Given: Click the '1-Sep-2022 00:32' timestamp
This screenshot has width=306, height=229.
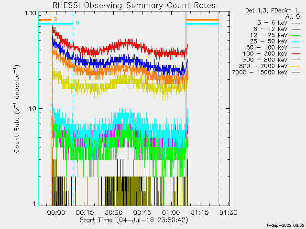Looking at the screenshot, I should click(x=285, y=225).
